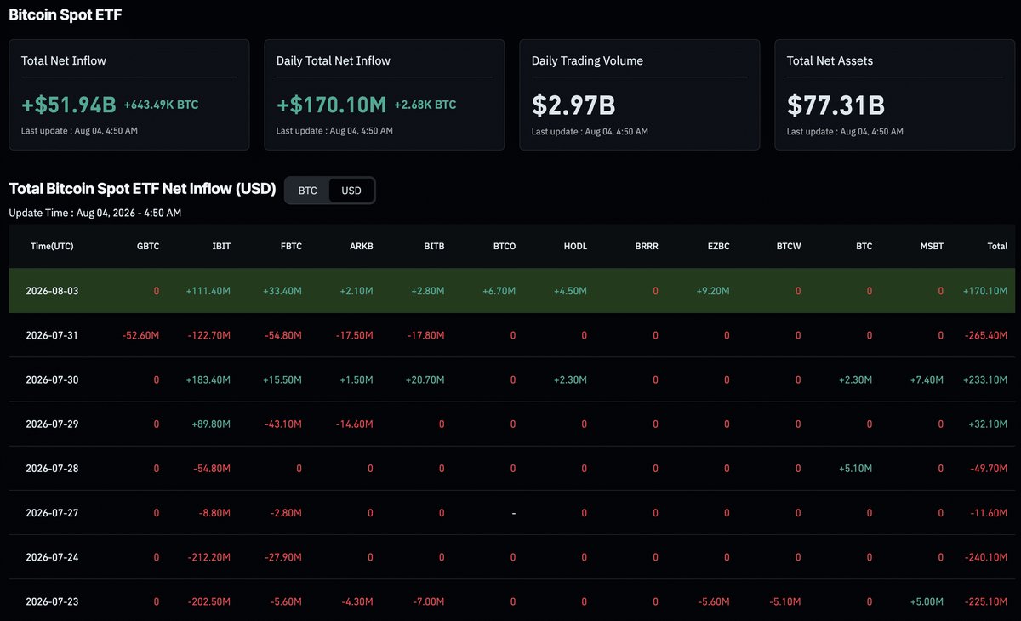Click the EZBC +9.20M cell

click(x=711, y=291)
